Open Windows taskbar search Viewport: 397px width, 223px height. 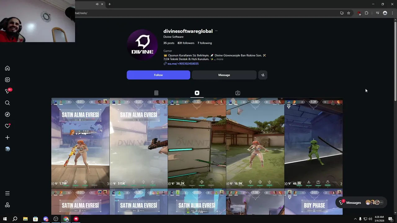click(15, 219)
